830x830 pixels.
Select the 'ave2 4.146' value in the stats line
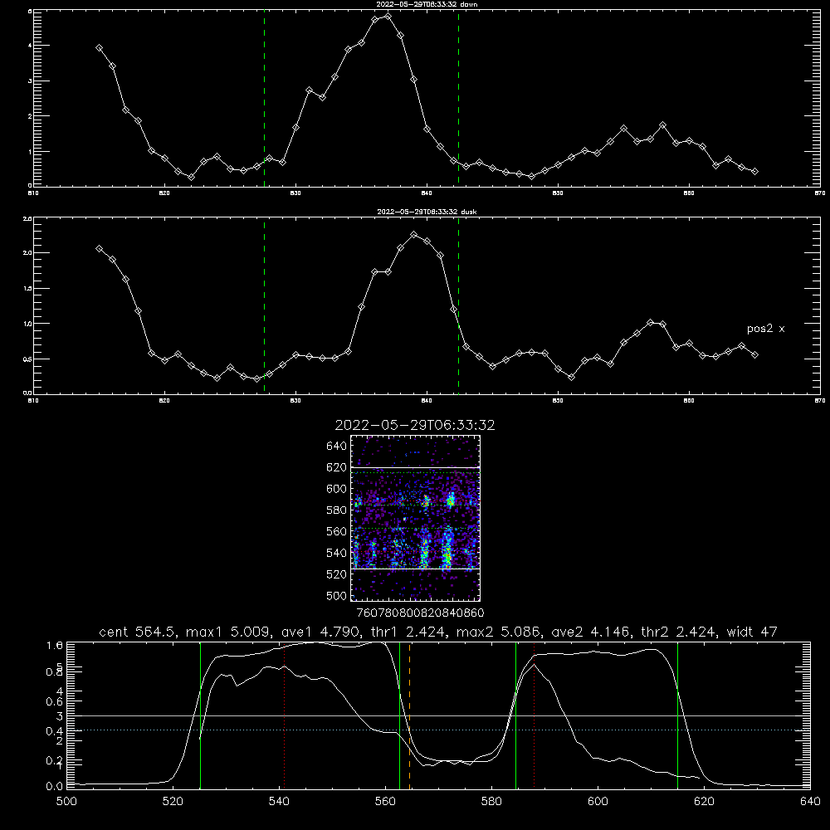(x=590, y=632)
